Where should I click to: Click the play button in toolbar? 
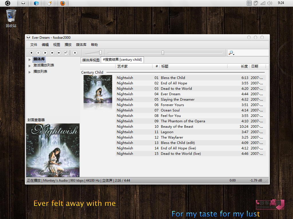pos(45,53)
